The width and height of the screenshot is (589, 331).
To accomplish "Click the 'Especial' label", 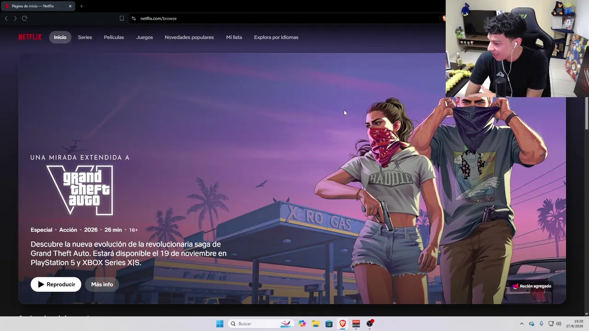I will pos(41,230).
